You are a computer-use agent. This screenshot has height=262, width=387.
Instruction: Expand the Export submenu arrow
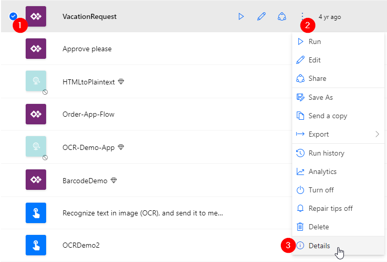tap(377, 134)
